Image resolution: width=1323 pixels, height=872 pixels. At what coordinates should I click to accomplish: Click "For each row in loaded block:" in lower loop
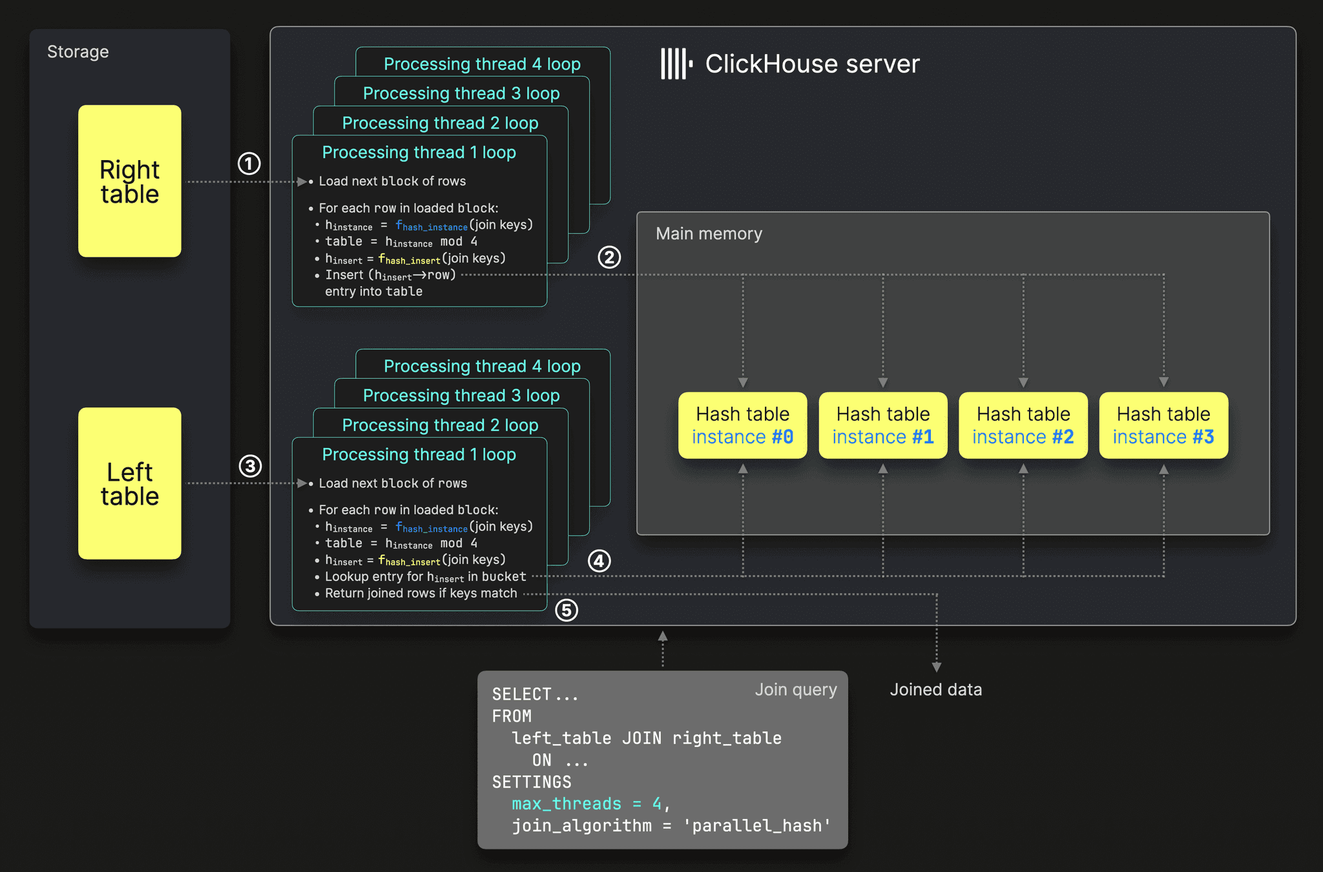pyautogui.click(x=408, y=510)
